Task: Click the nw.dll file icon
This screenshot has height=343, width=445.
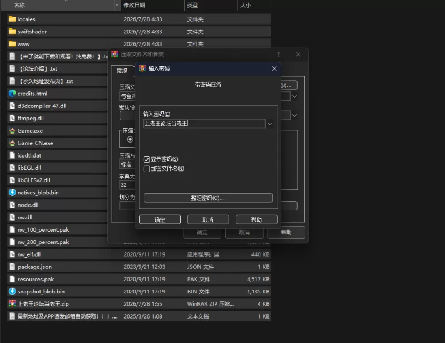Action: pyautogui.click(x=12, y=217)
